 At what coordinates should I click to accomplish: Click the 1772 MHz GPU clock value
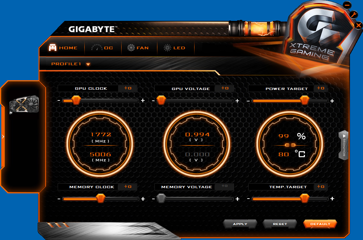point(101,134)
